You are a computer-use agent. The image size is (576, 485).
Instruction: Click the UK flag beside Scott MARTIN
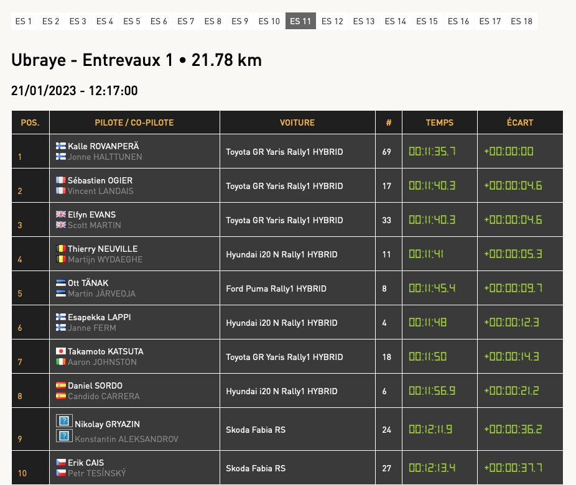click(x=61, y=224)
